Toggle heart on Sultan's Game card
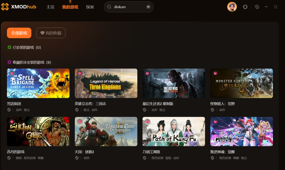 tap(12, 122)
